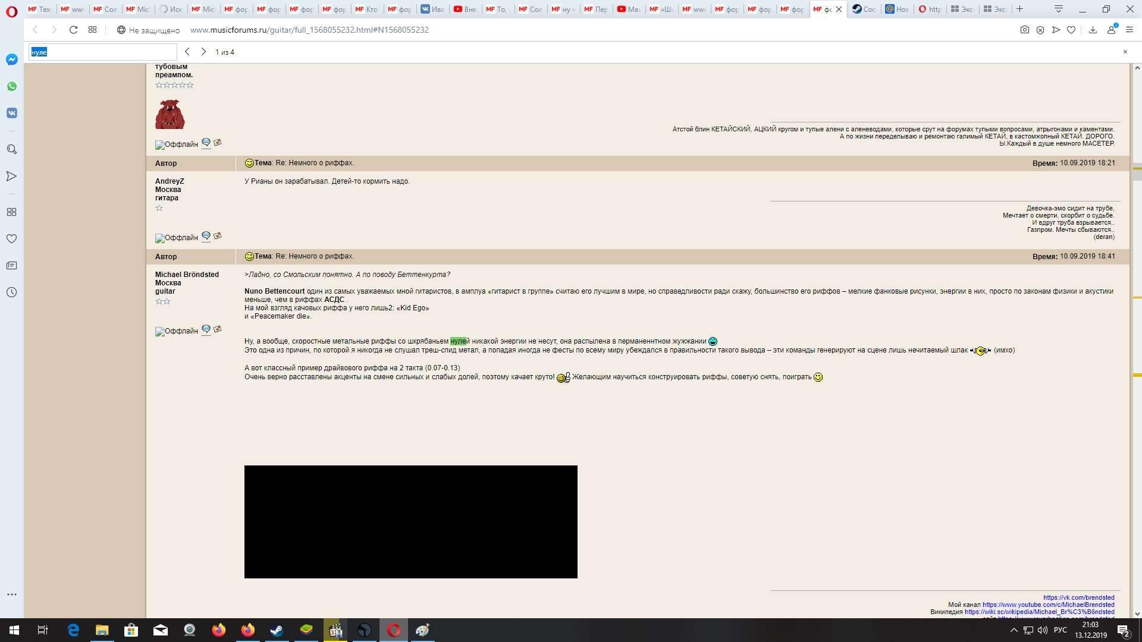The image size is (1142, 642).
Task: Add the page to bookmarks with the heart icon
Action: 1071,30
